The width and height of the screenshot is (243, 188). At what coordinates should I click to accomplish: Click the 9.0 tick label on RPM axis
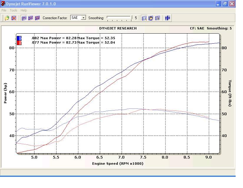pos(209,157)
